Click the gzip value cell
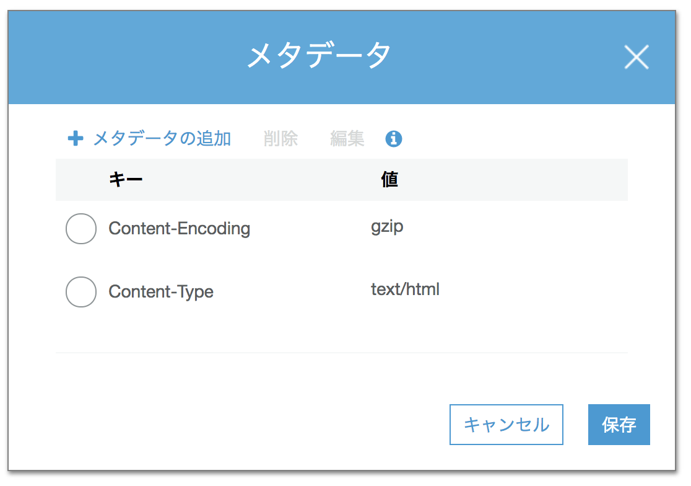The height and width of the screenshot is (486, 691). (388, 226)
